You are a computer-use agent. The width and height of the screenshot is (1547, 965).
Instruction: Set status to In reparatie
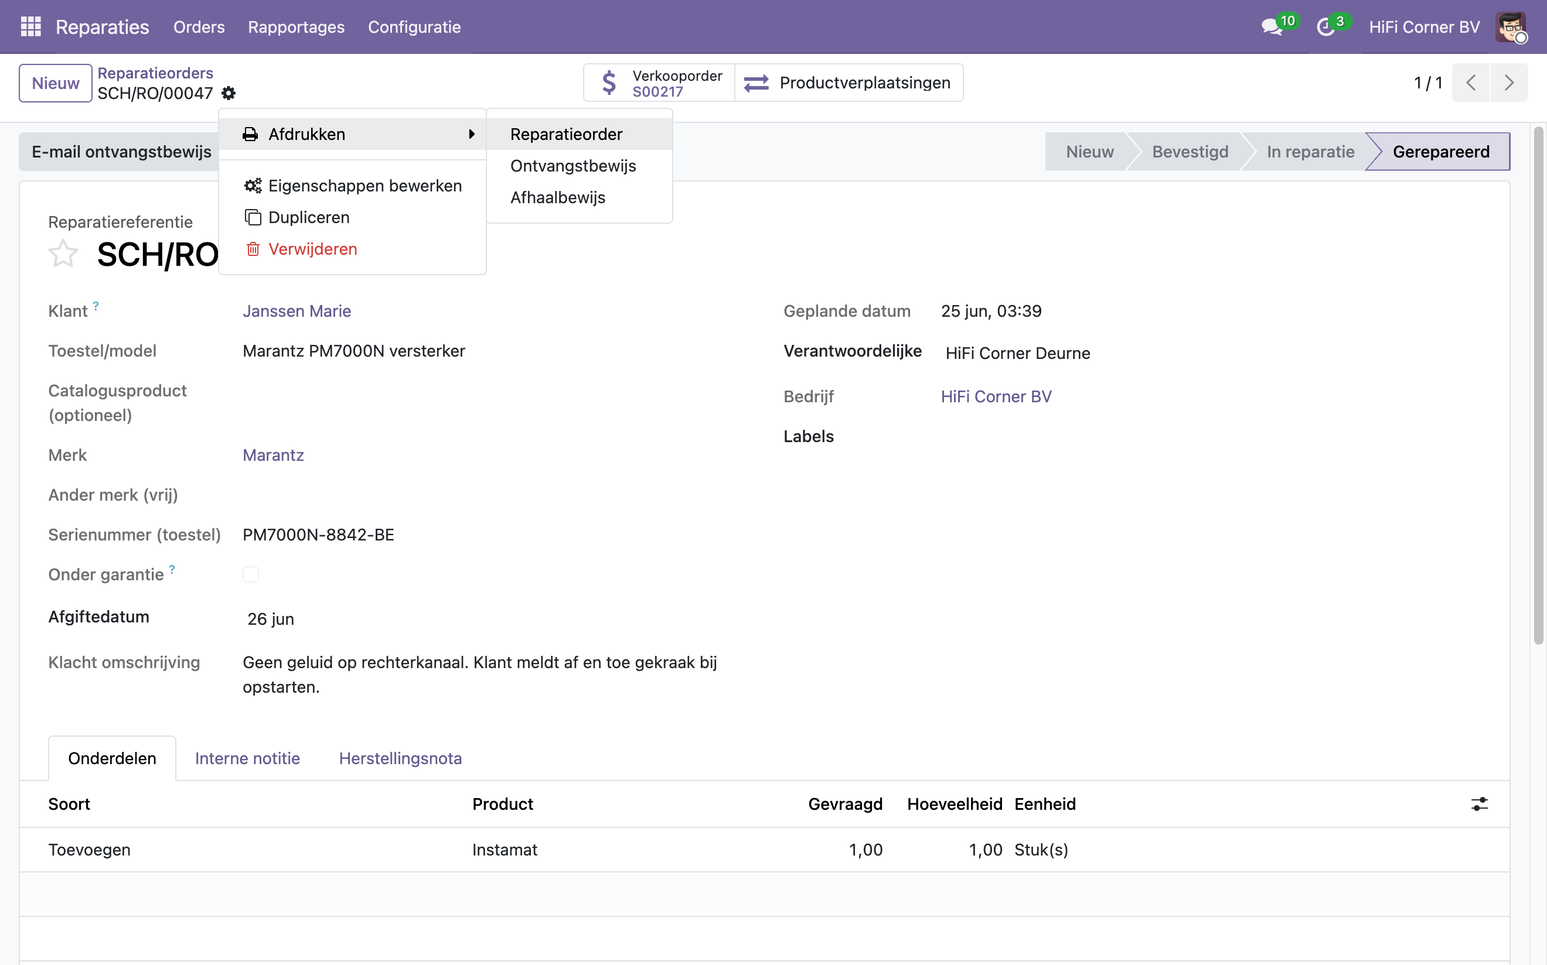pyautogui.click(x=1310, y=152)
